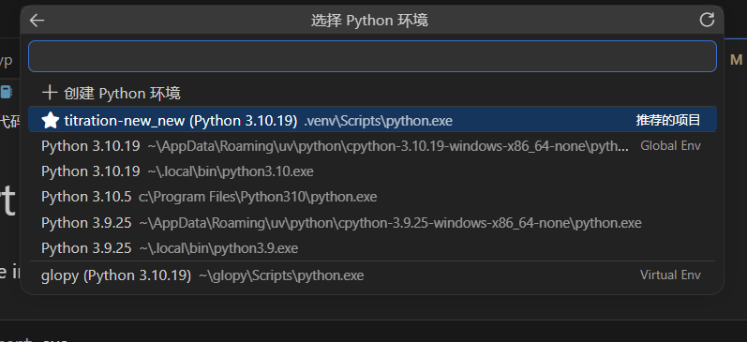Select titration-new_new (Python 3.10.19) environment

pyautogui.click(x=372, y=120)
